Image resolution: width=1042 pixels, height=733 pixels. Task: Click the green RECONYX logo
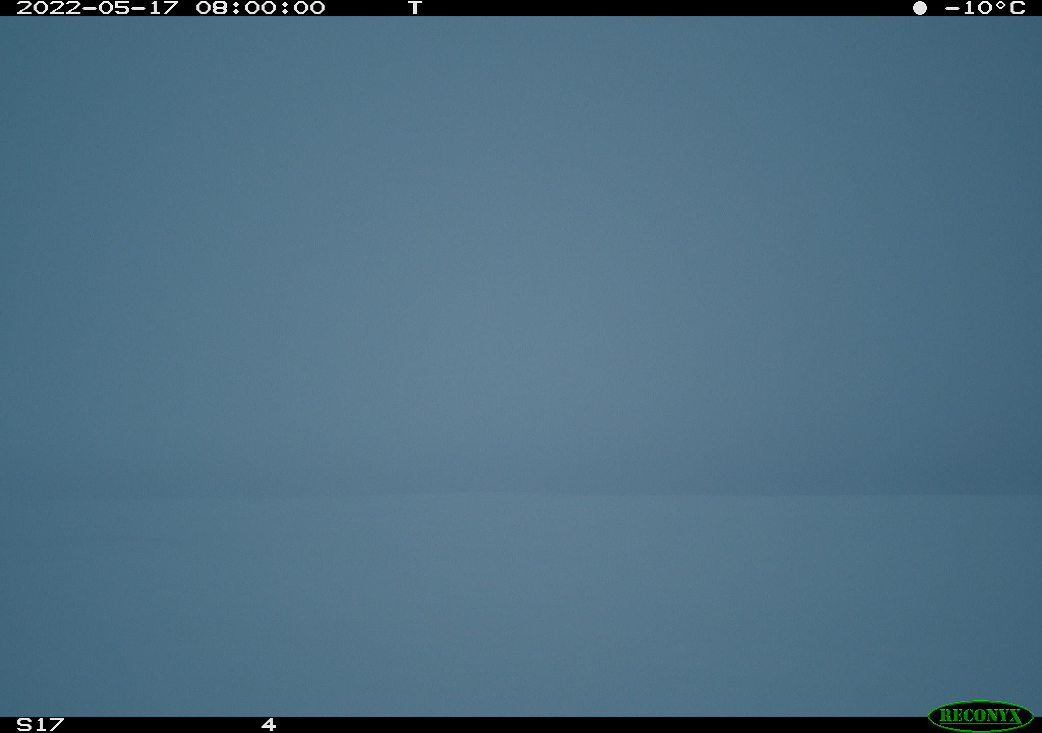[980, 716]
